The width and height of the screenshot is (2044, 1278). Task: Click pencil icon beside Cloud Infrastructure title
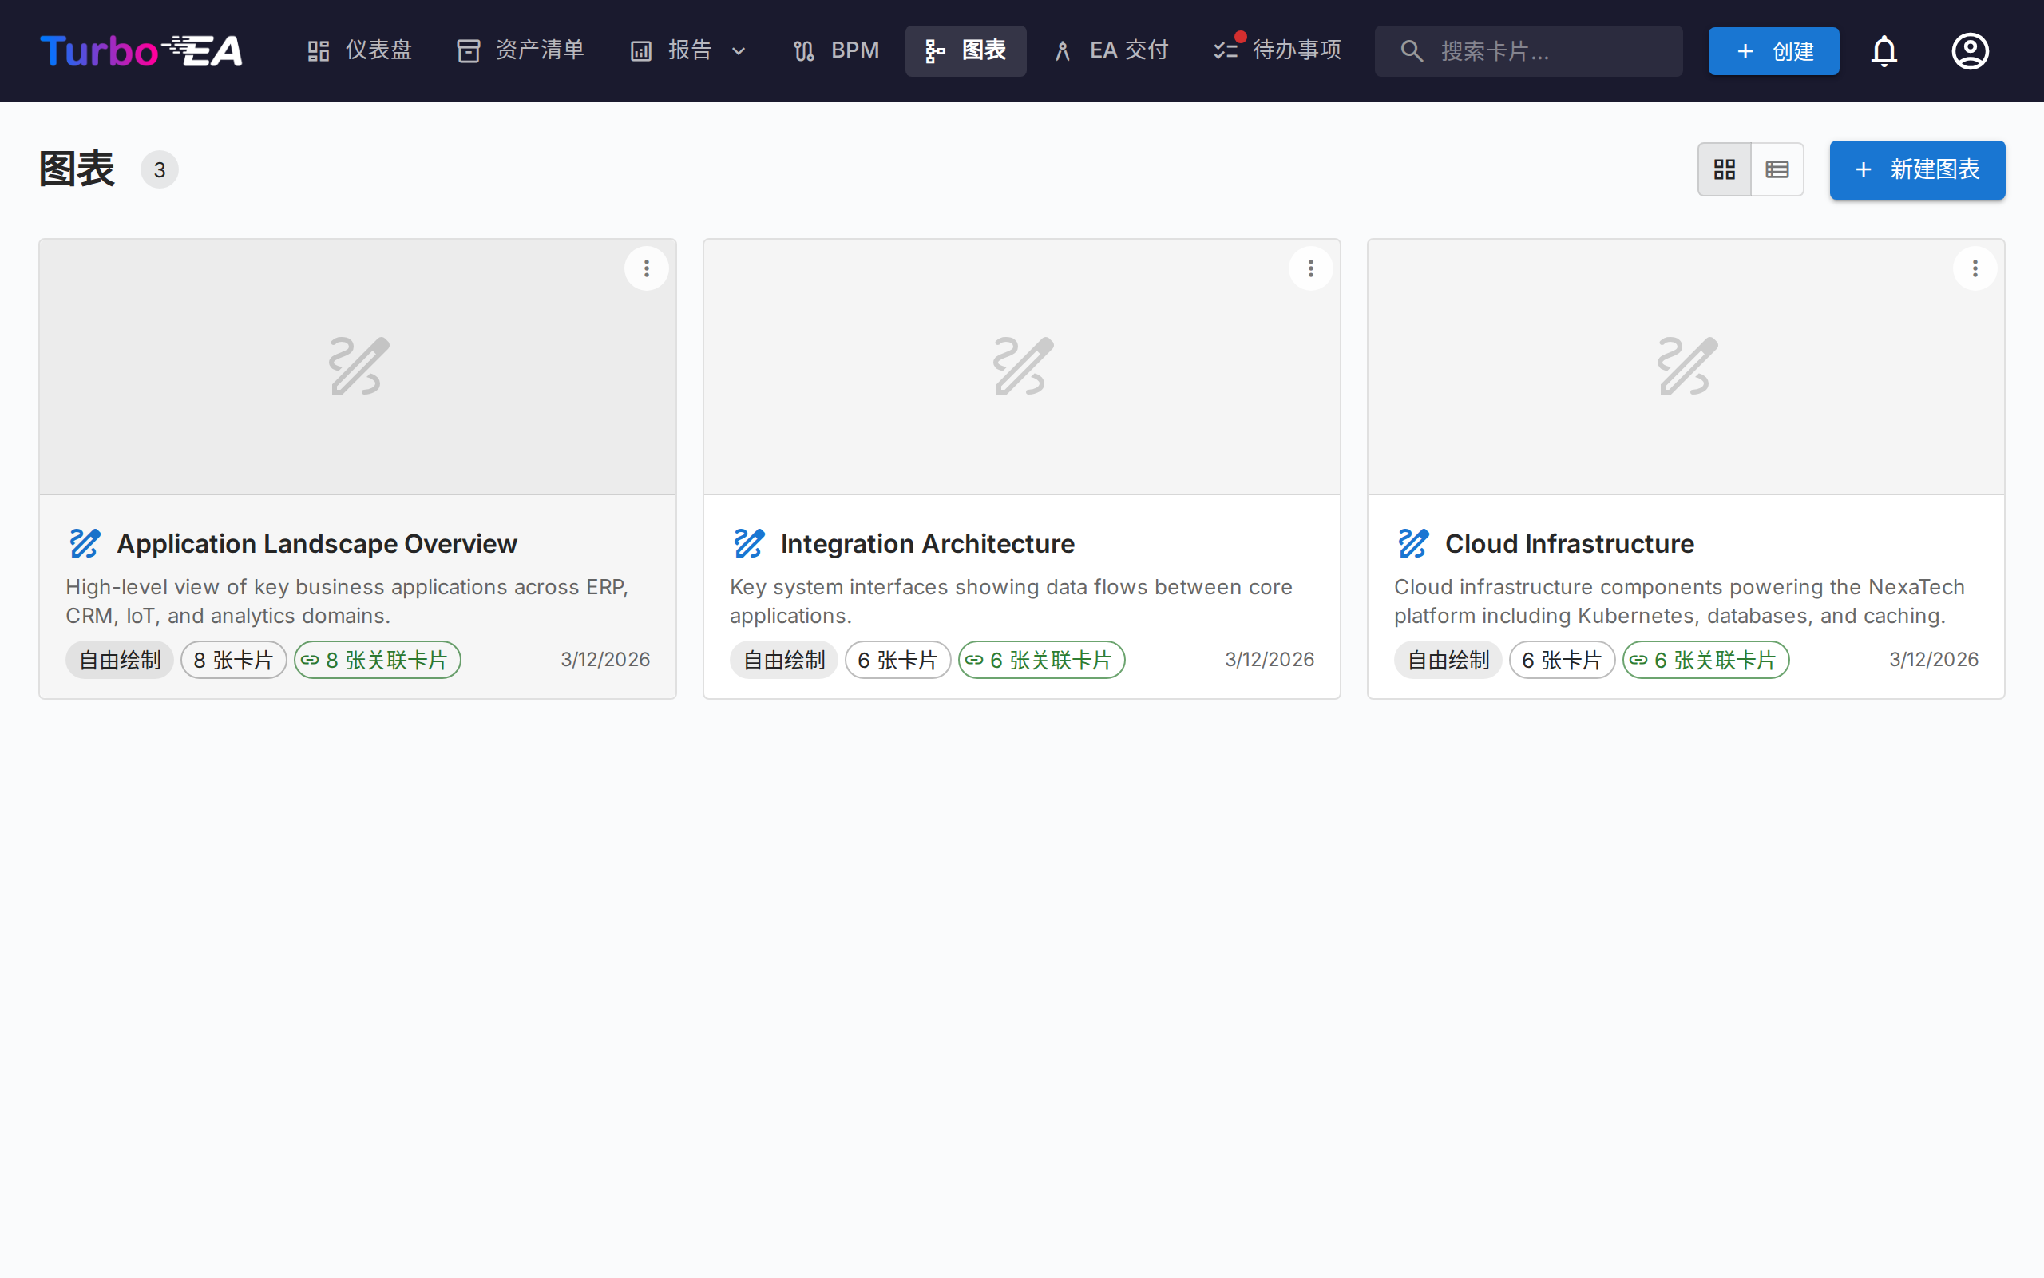coord(1413,543)
